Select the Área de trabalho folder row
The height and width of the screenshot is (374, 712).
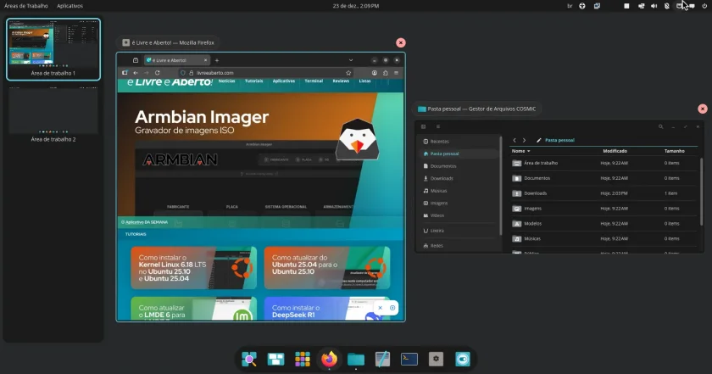(x=603, y=163)
